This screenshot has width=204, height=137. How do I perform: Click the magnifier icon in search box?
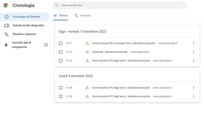57,5
